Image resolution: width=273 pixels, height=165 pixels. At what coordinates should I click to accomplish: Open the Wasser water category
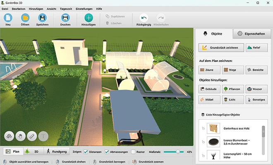click(x=256, y=89)
